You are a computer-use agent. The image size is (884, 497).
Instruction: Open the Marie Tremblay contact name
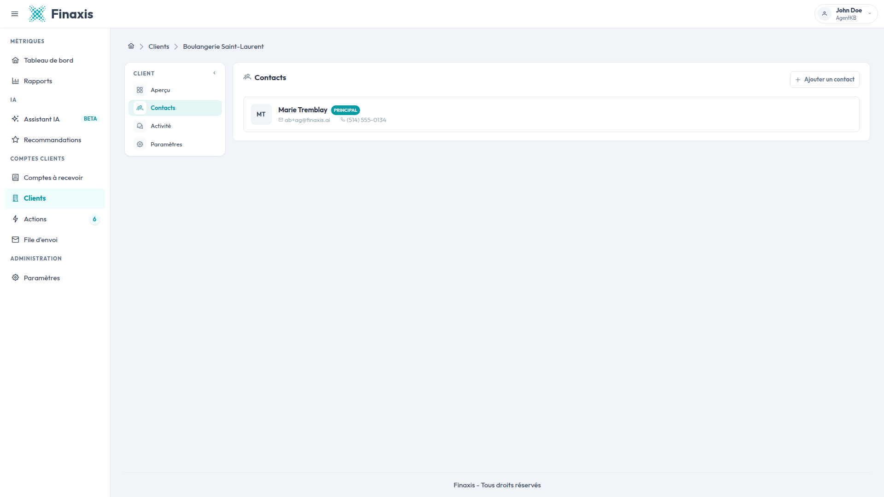pyautogui.click(x=302, y=110)
